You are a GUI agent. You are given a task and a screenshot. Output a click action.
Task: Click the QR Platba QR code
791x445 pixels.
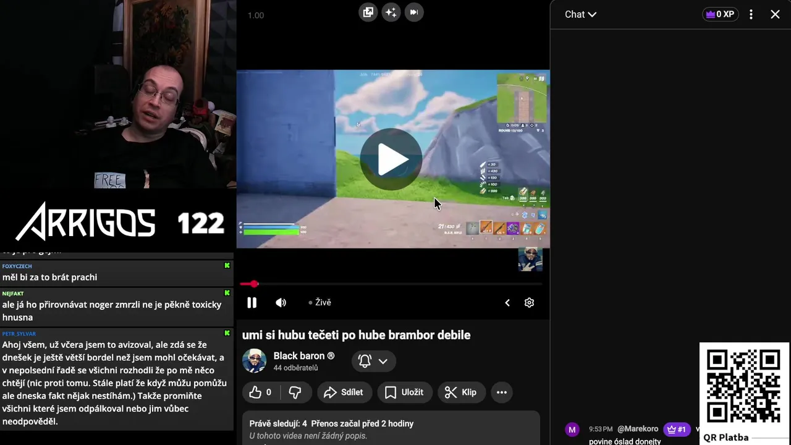click(x=743, y=386)
